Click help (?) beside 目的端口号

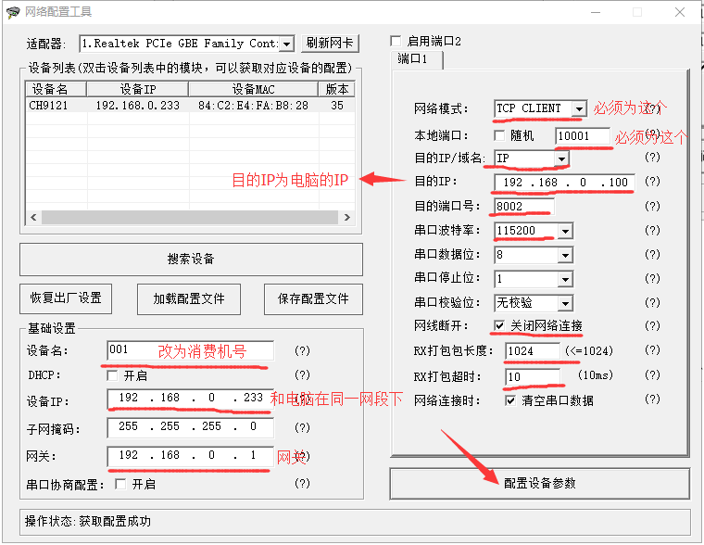click(x=652, y=206)
